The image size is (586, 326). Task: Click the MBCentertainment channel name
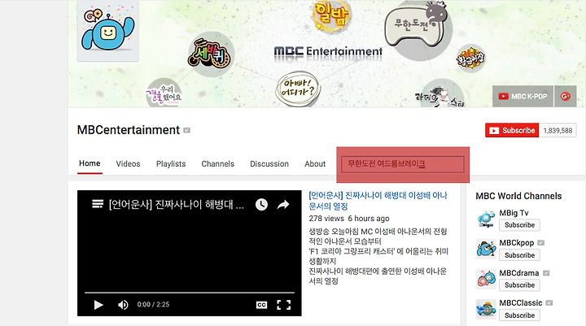click(129, 130)
